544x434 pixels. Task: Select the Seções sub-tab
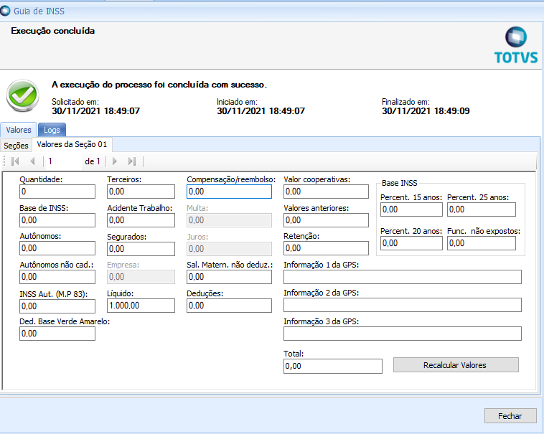click(16, 146)
